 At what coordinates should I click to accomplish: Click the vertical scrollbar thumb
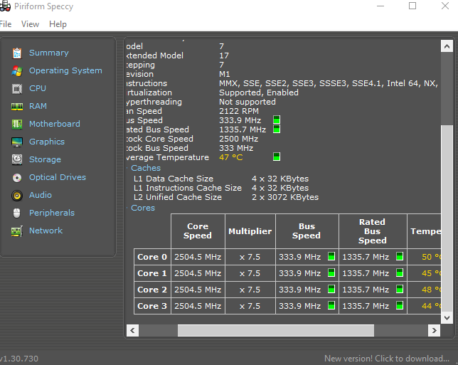point(447,218)
